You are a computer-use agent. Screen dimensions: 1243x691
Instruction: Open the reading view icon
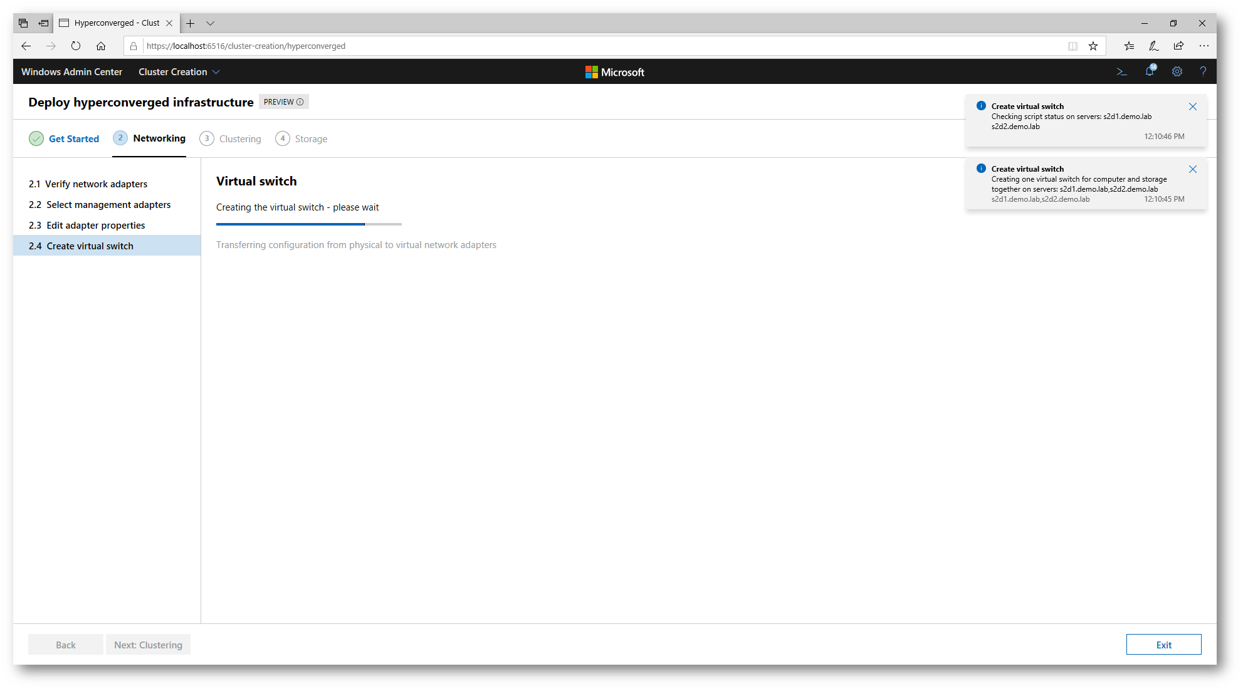click(1073, 46)
